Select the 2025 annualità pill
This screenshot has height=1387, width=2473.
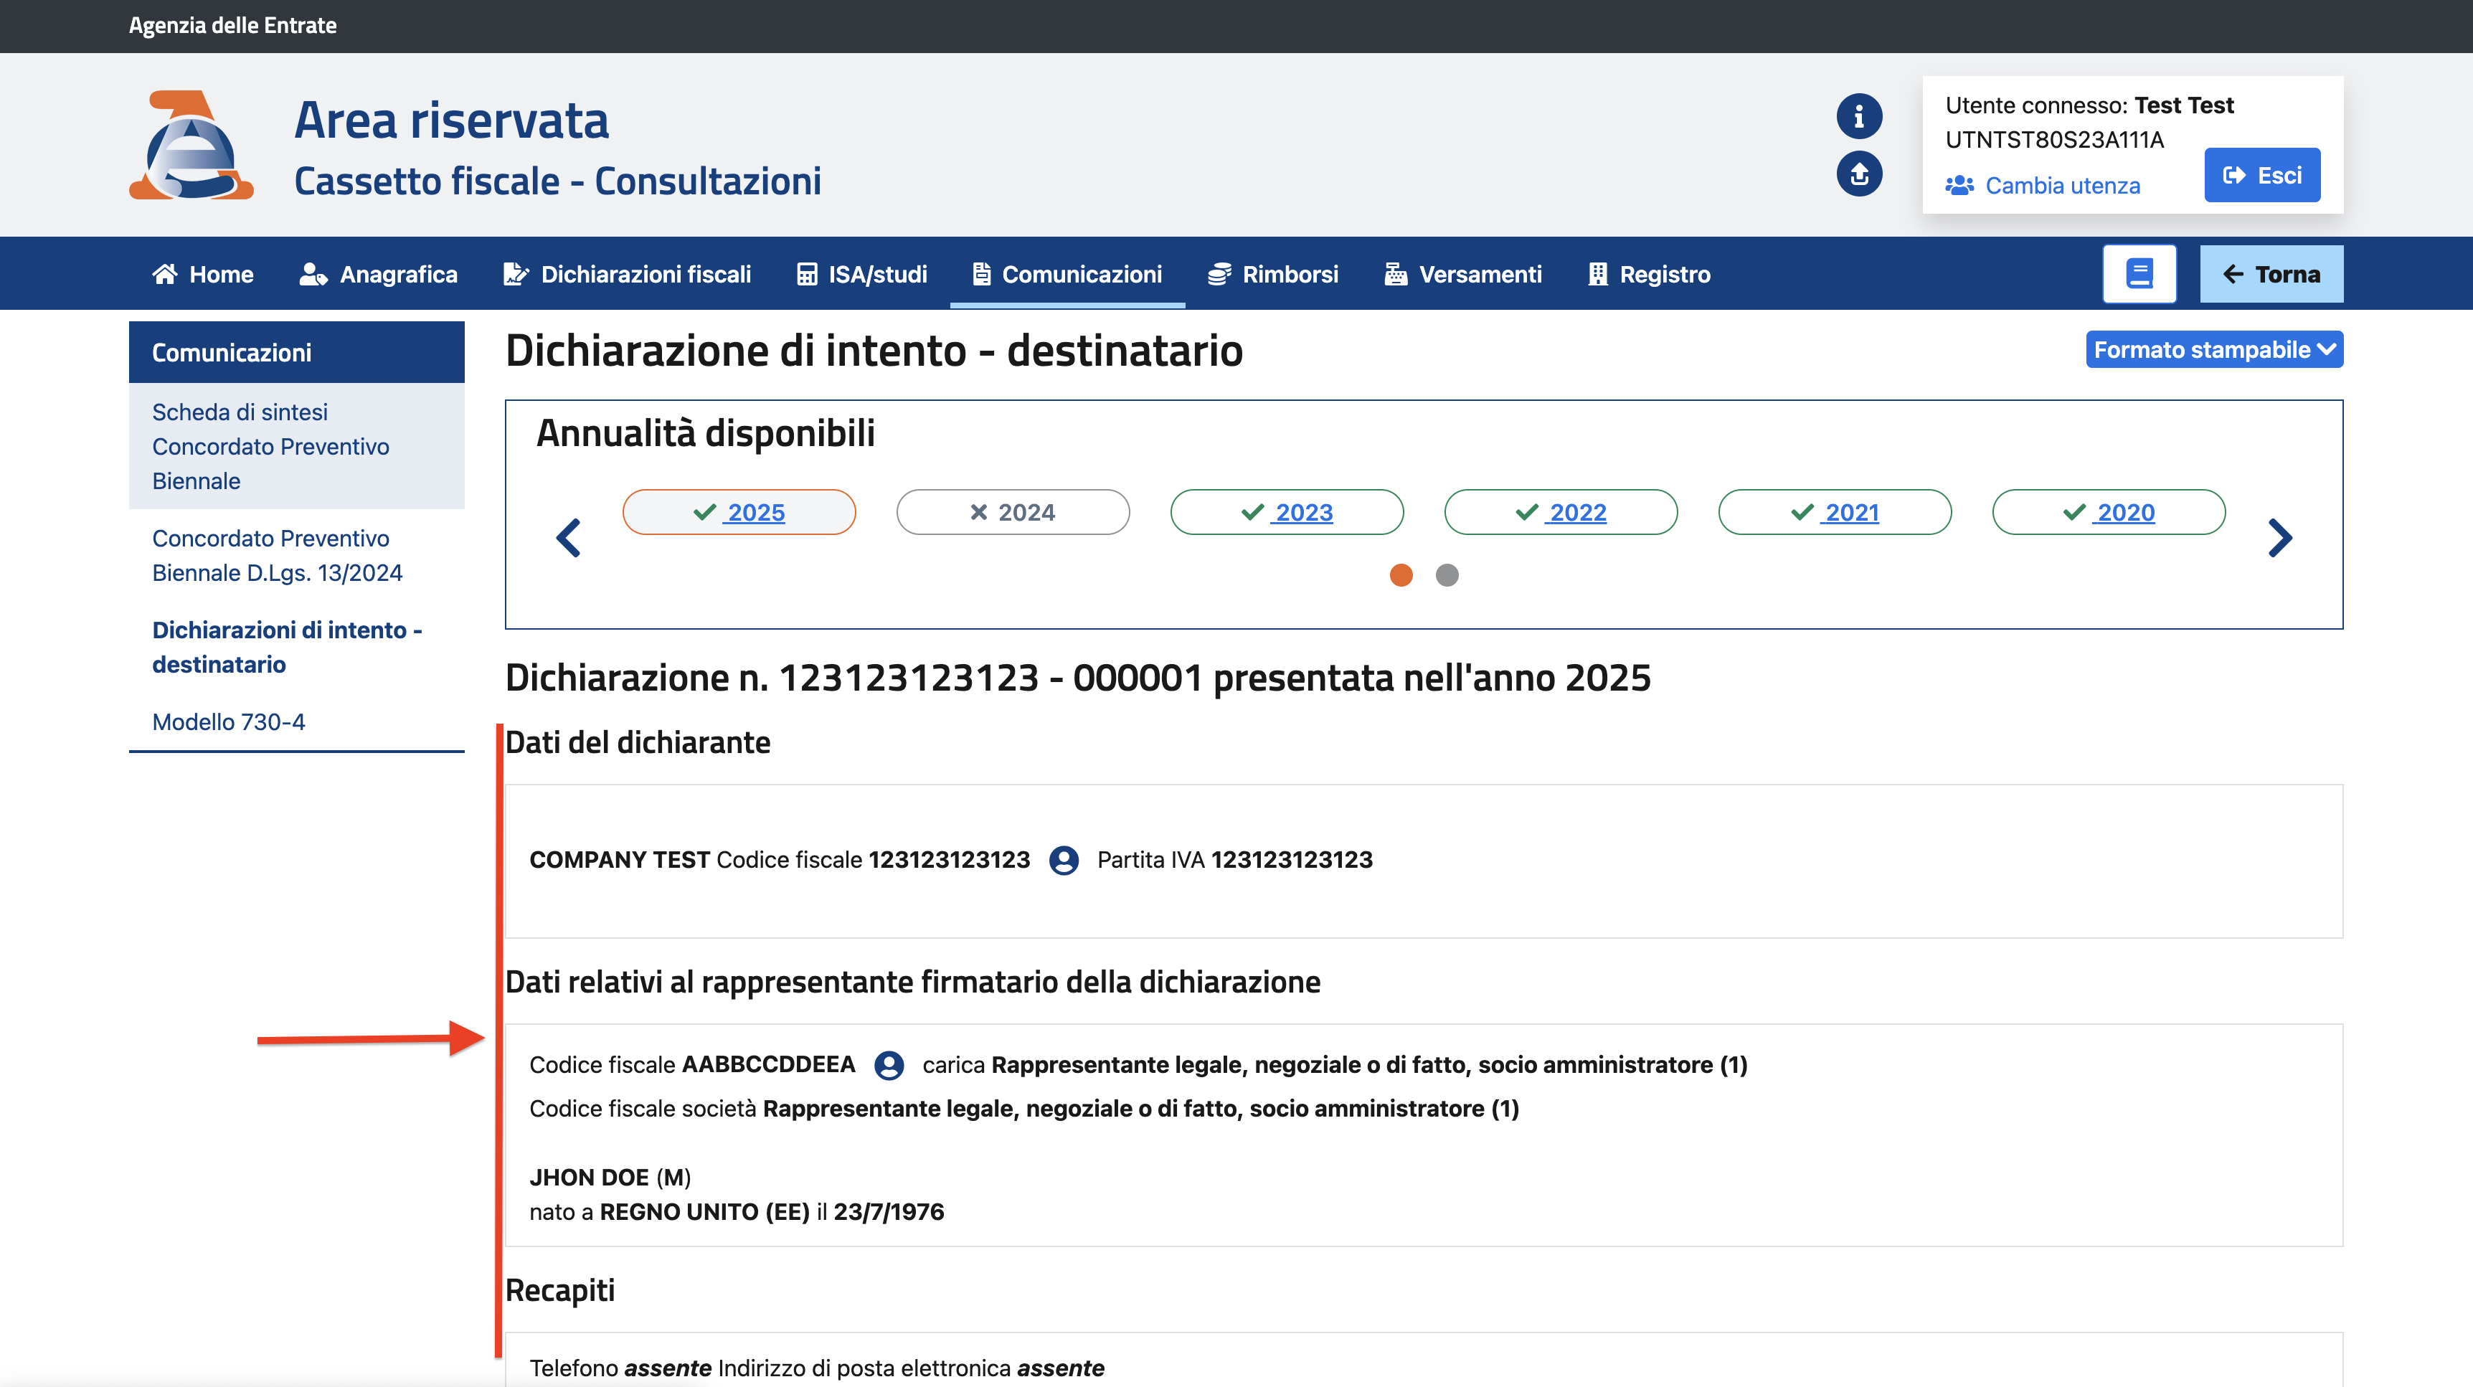coord(739,513)
